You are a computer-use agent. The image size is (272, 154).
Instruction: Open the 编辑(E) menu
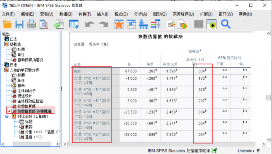[28, 14]
